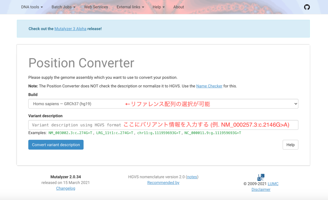Expand the Help dropdown in the navbar

click(x=159, y=7)
